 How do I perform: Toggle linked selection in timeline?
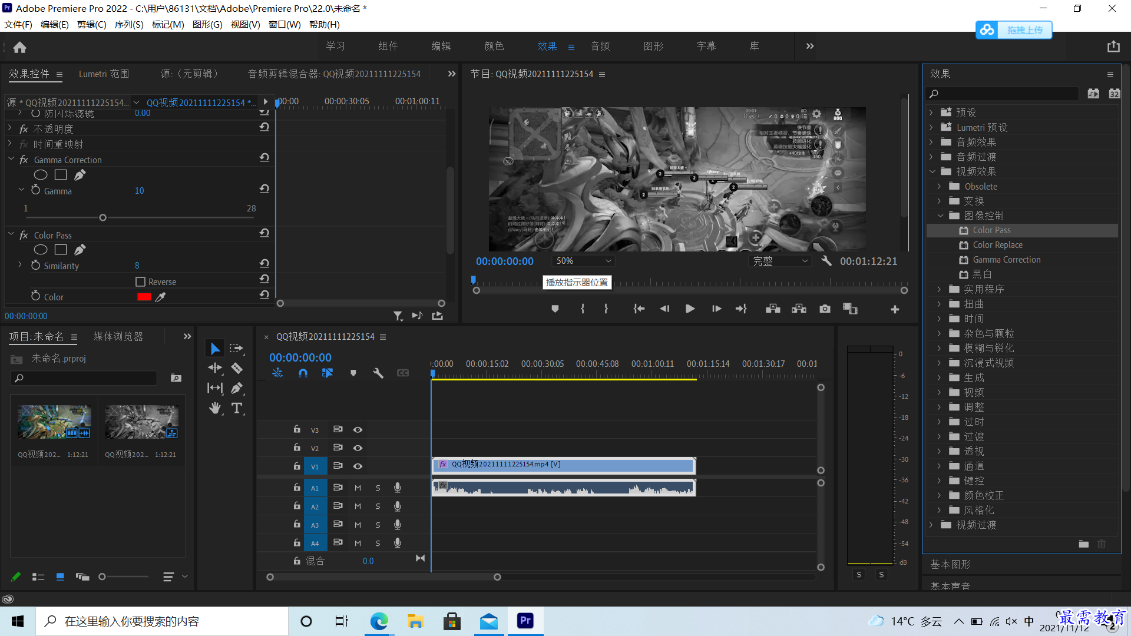click(328, 373)
